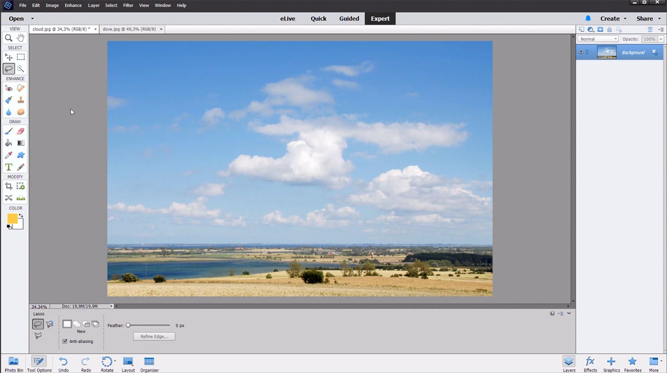Select the Hand tool

(x=20, y=38)
